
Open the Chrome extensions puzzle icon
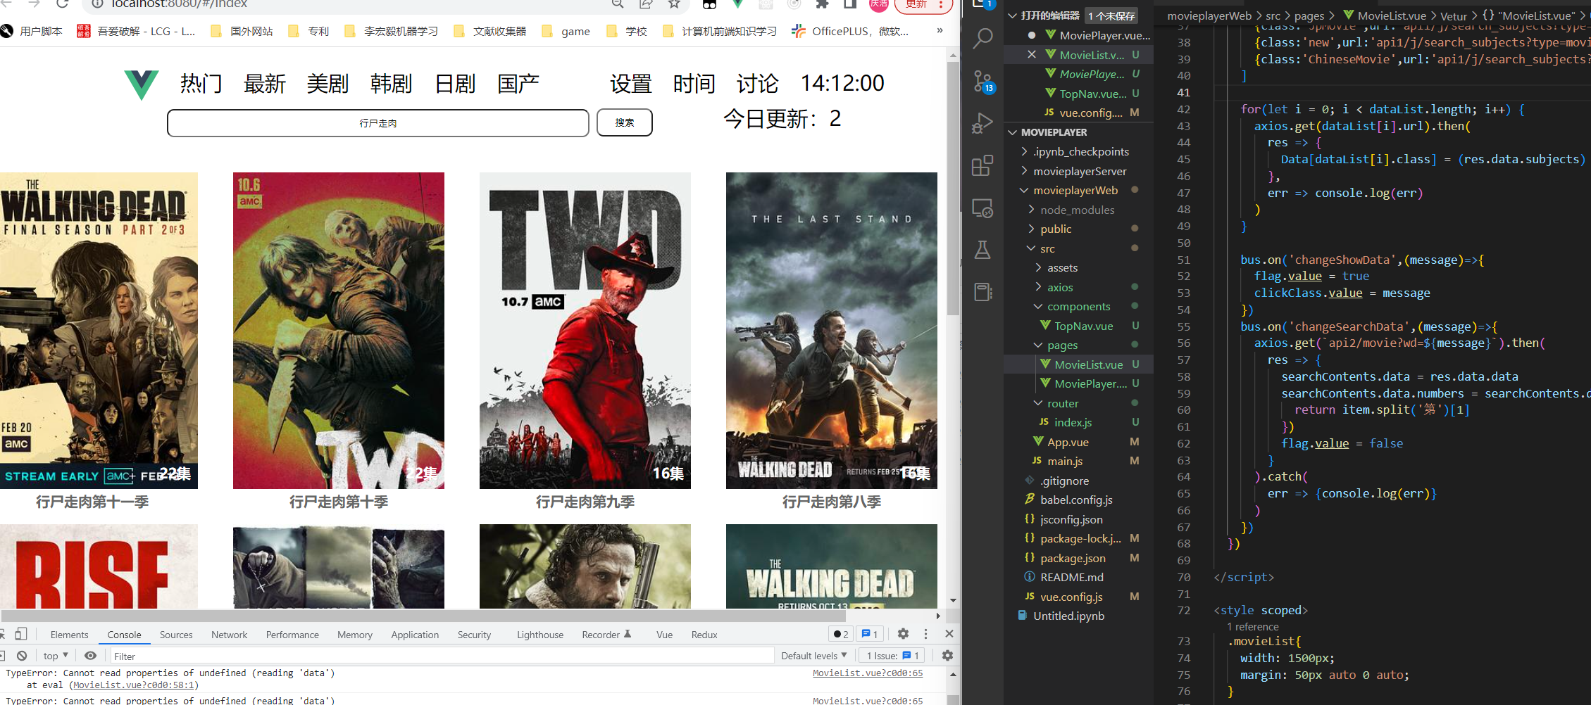click(822, 4)
